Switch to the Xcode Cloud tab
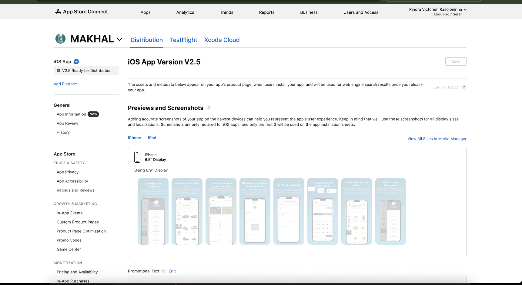 222,40
